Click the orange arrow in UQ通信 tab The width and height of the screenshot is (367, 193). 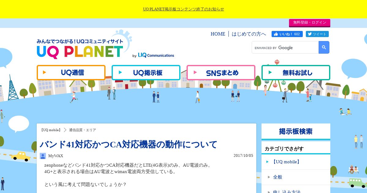click(x=45, y=73)
